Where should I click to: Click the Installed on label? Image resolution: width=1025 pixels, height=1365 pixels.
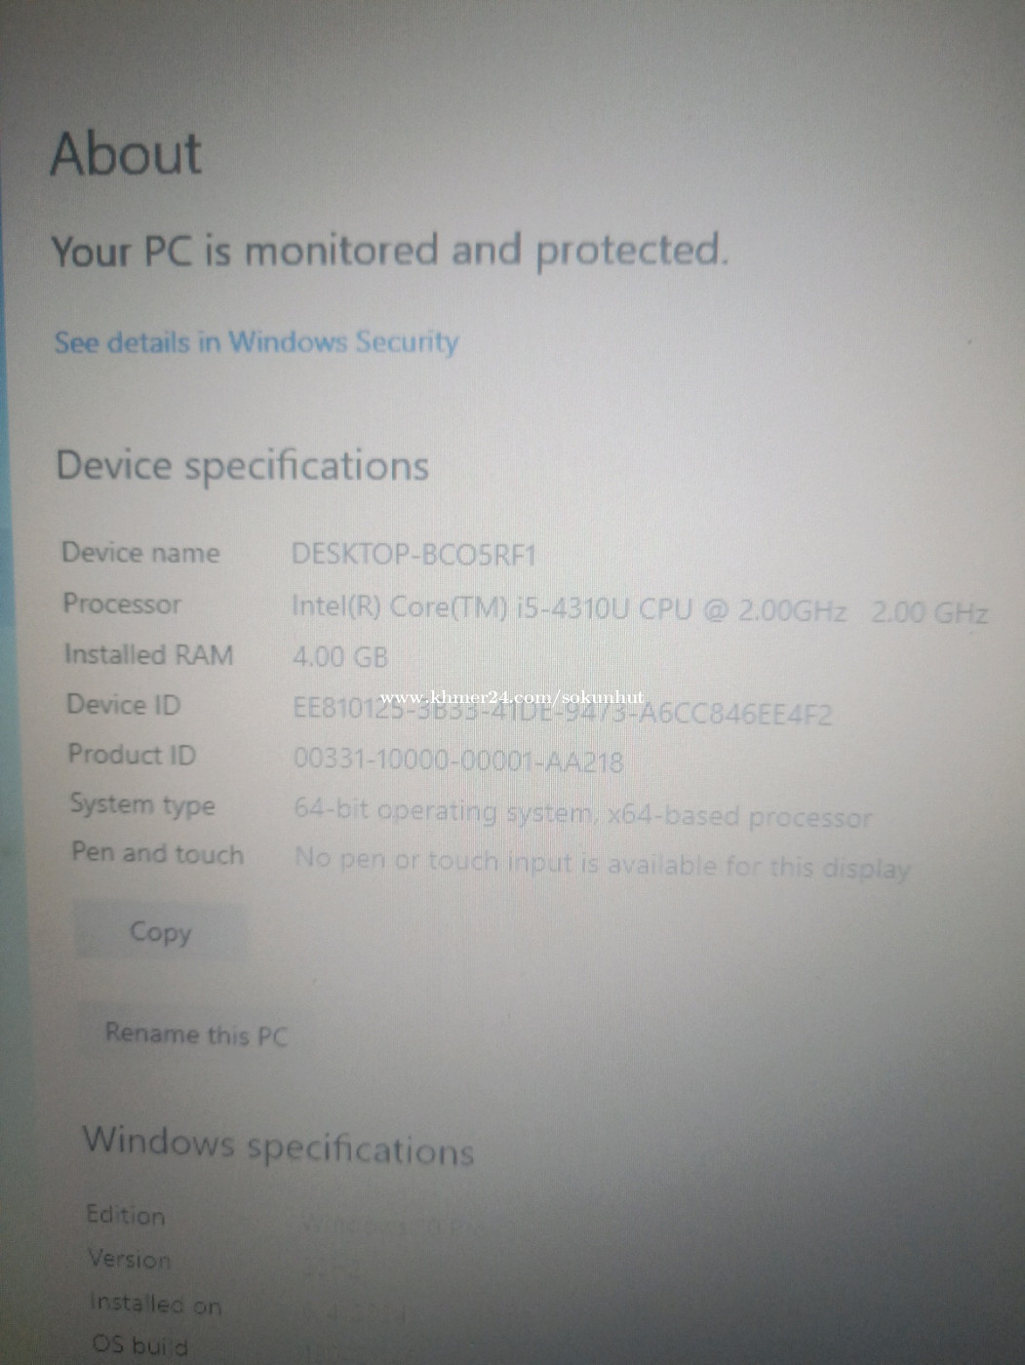click(x=156, y=1304)
